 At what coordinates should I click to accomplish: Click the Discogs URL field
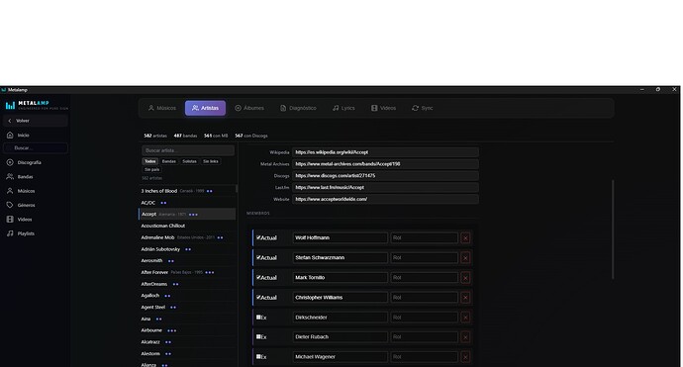[385, 176]
